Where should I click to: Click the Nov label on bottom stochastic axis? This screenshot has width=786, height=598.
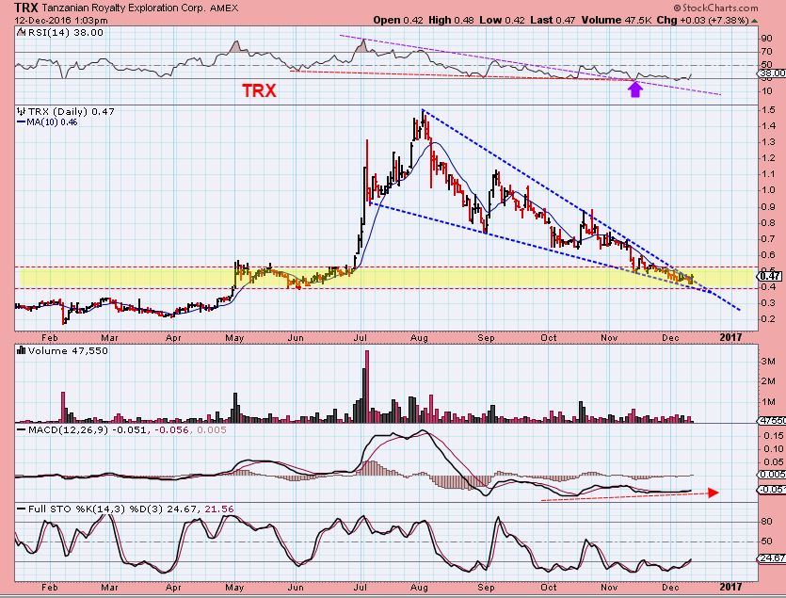(609, 587)
